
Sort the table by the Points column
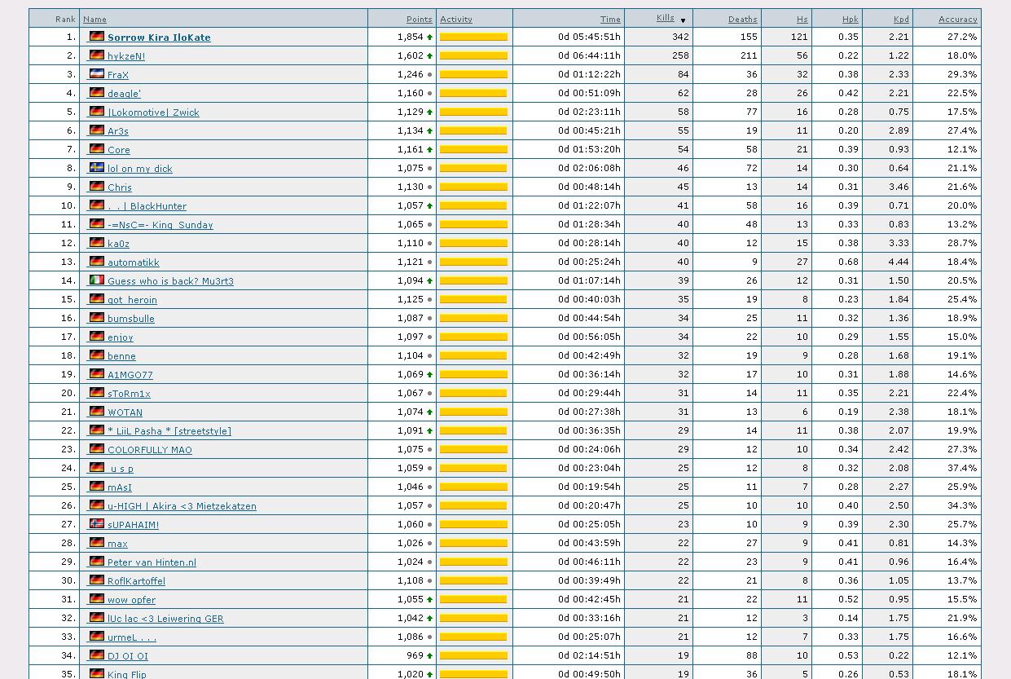tap(419, 19)
